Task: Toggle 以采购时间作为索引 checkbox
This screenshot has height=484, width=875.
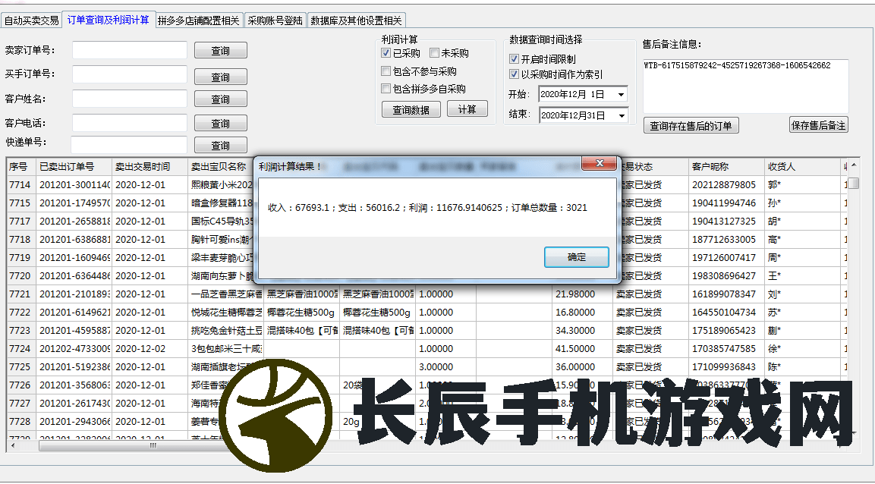Action: 514,74
